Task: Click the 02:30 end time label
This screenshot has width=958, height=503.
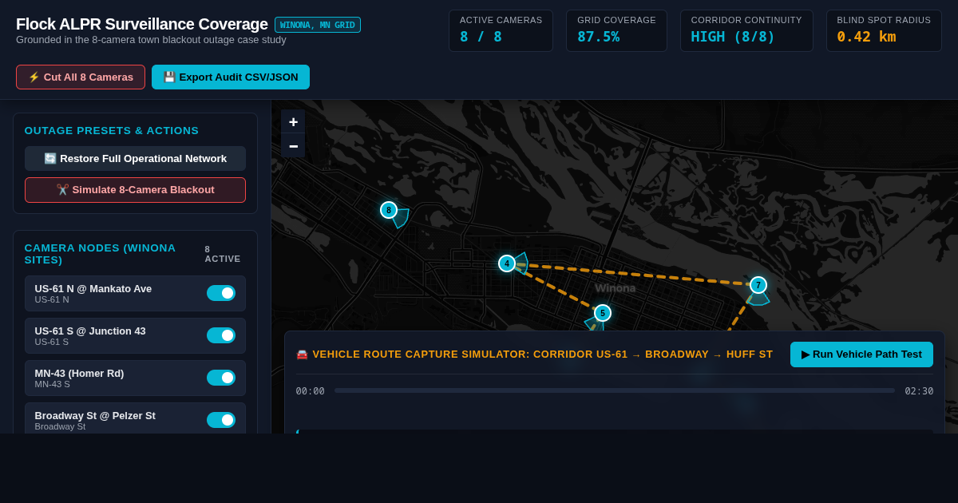Action: [919, 391]
